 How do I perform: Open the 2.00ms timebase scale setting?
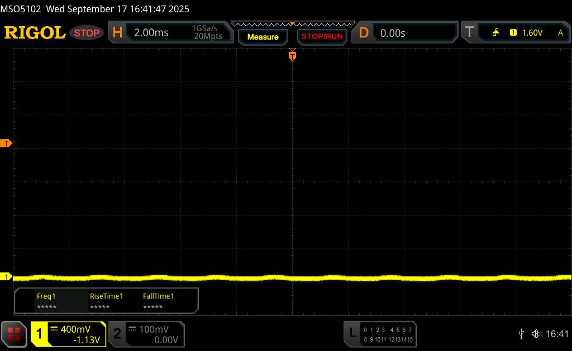tap(151, 33)
